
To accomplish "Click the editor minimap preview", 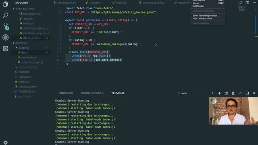I will click(243, 8).
